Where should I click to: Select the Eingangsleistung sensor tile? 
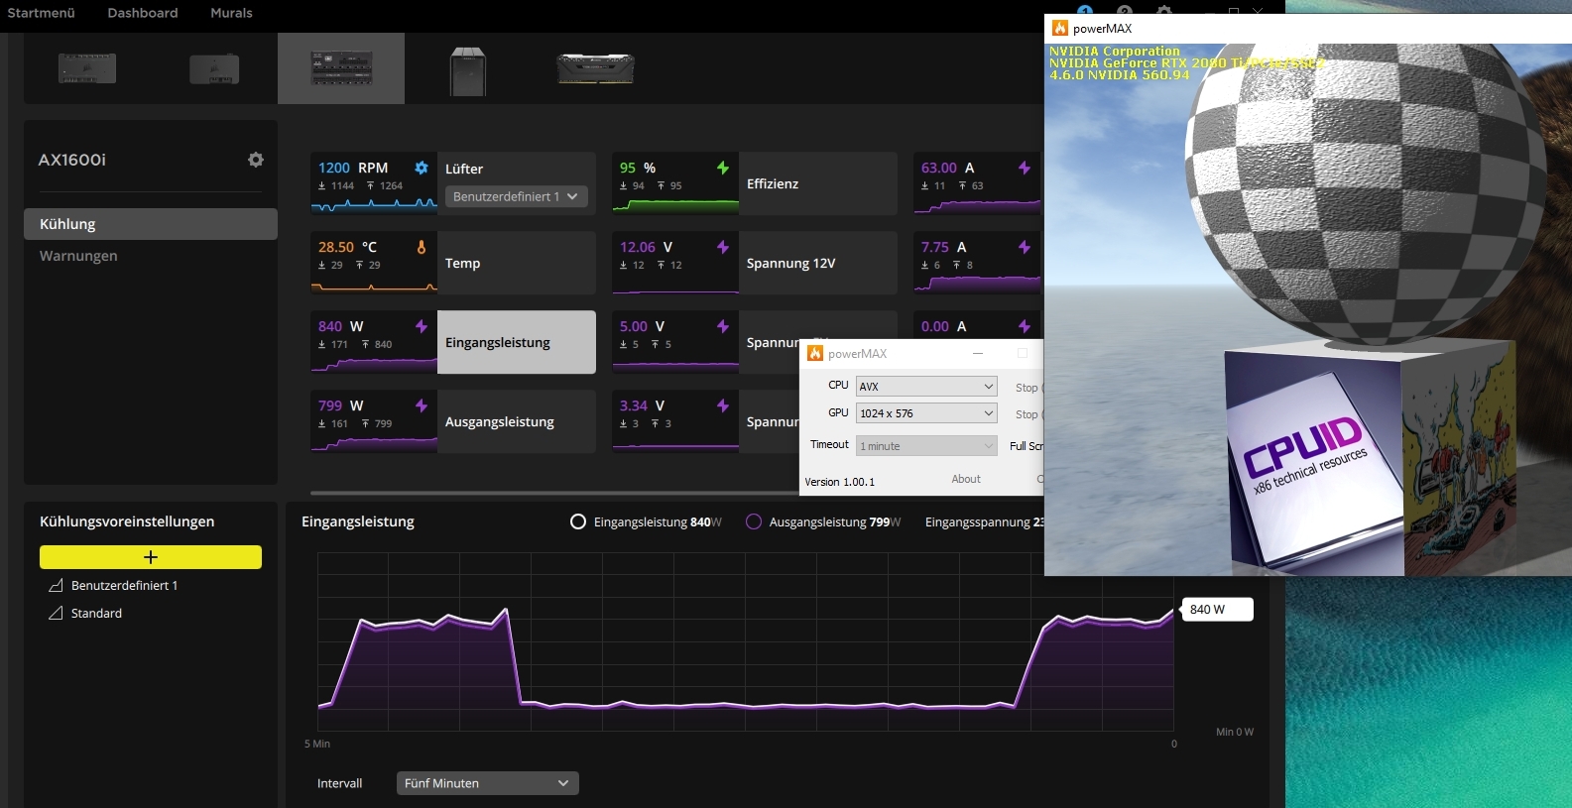tap(453, 342)
